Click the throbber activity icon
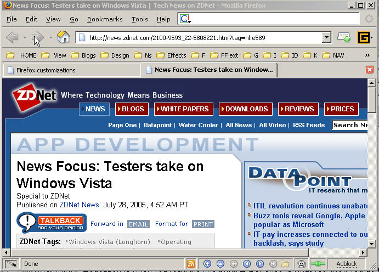Screen dimensions: 379x272 click(369, 19)
